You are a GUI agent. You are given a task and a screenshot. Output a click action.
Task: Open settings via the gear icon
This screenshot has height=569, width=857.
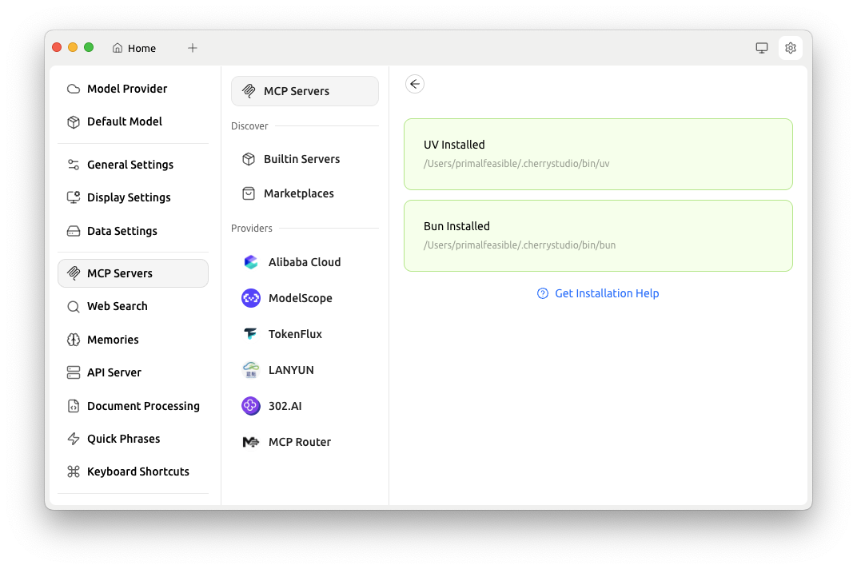click(790, 48)
